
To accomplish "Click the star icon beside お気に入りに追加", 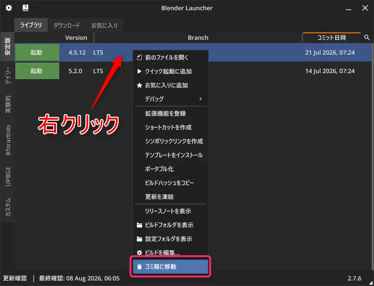I will (139, 85).
